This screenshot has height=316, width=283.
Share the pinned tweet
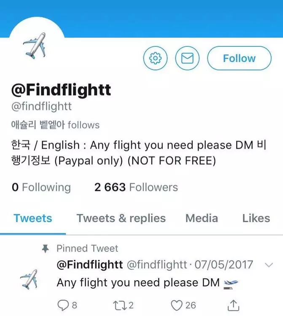coord(233,305)
